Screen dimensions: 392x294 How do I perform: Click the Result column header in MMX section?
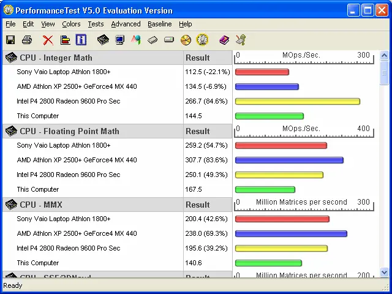coord(208,205)
